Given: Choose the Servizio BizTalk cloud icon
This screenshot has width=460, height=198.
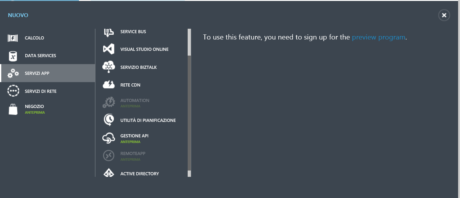Looking at the screenshot, I should pyautogui.click(x=109, y=67).
